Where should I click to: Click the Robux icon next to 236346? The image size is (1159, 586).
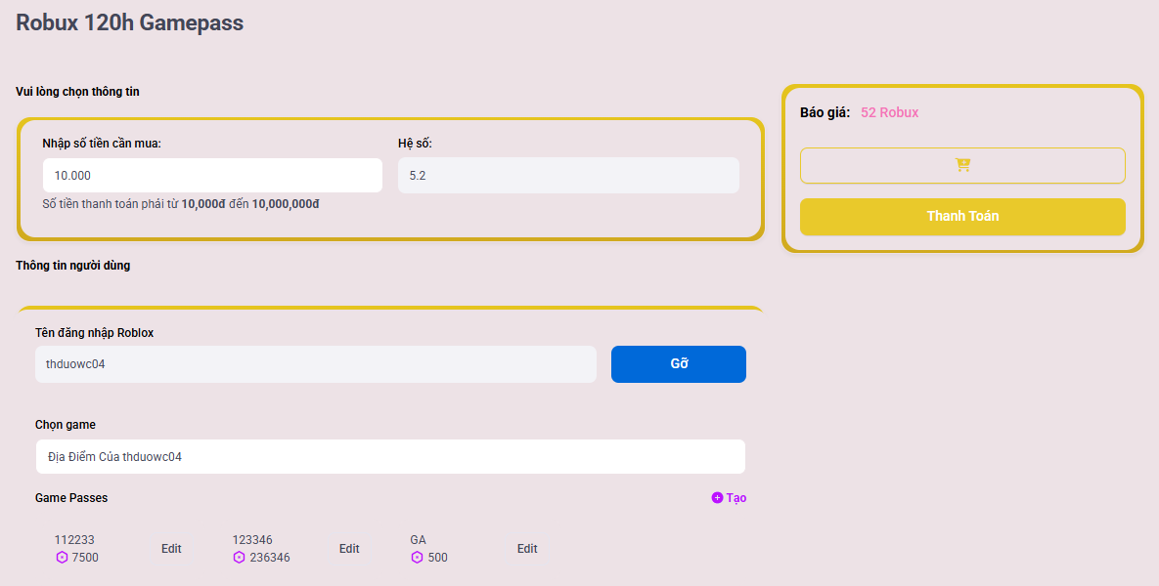coord(239,558)
